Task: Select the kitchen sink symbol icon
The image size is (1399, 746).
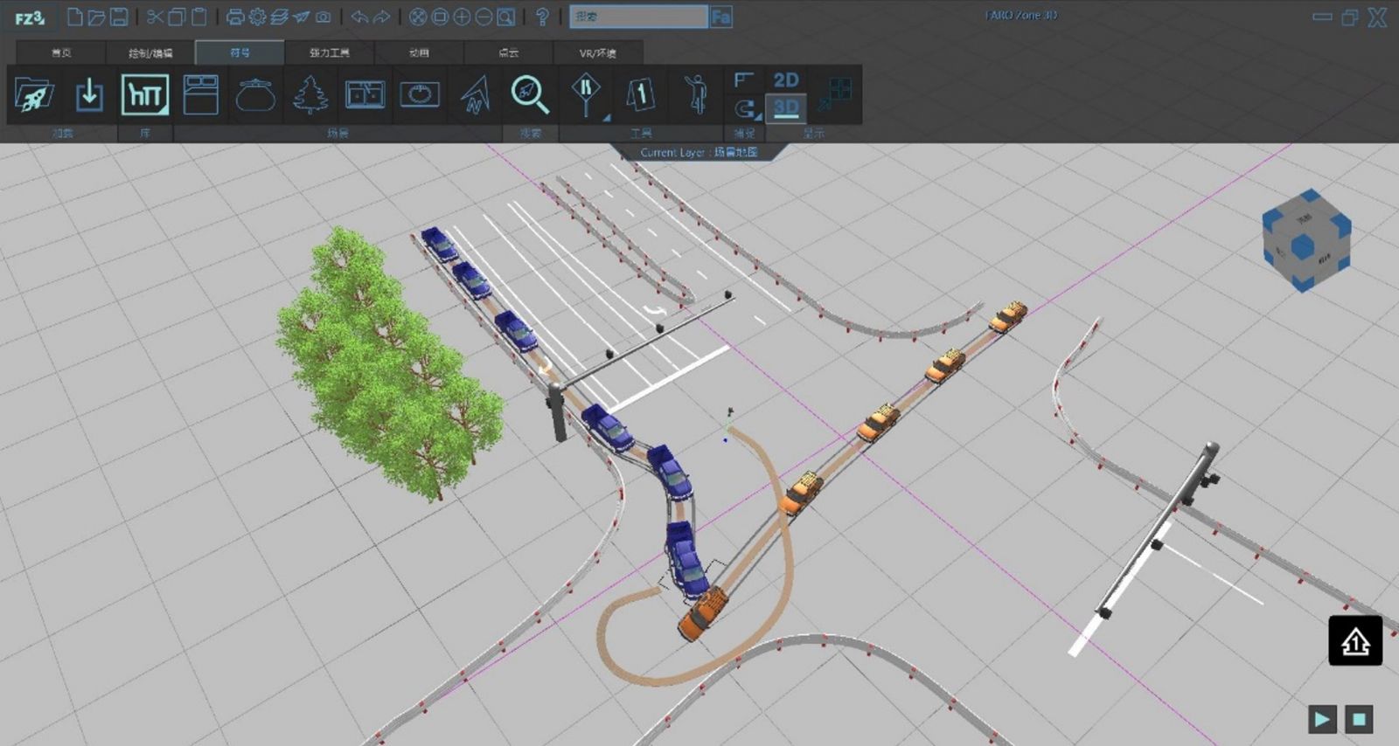Action: coord(365,94)
